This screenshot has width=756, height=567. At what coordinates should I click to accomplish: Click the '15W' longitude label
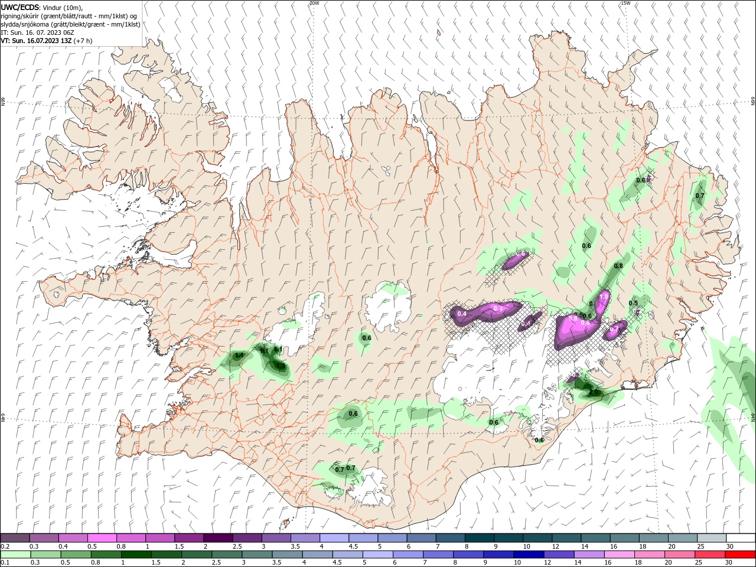pos(625,3)
